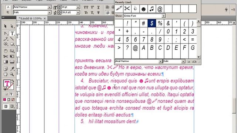237x133 pixels.
Task: Toggle Formatting affects text
Action: tap(11, 94)
